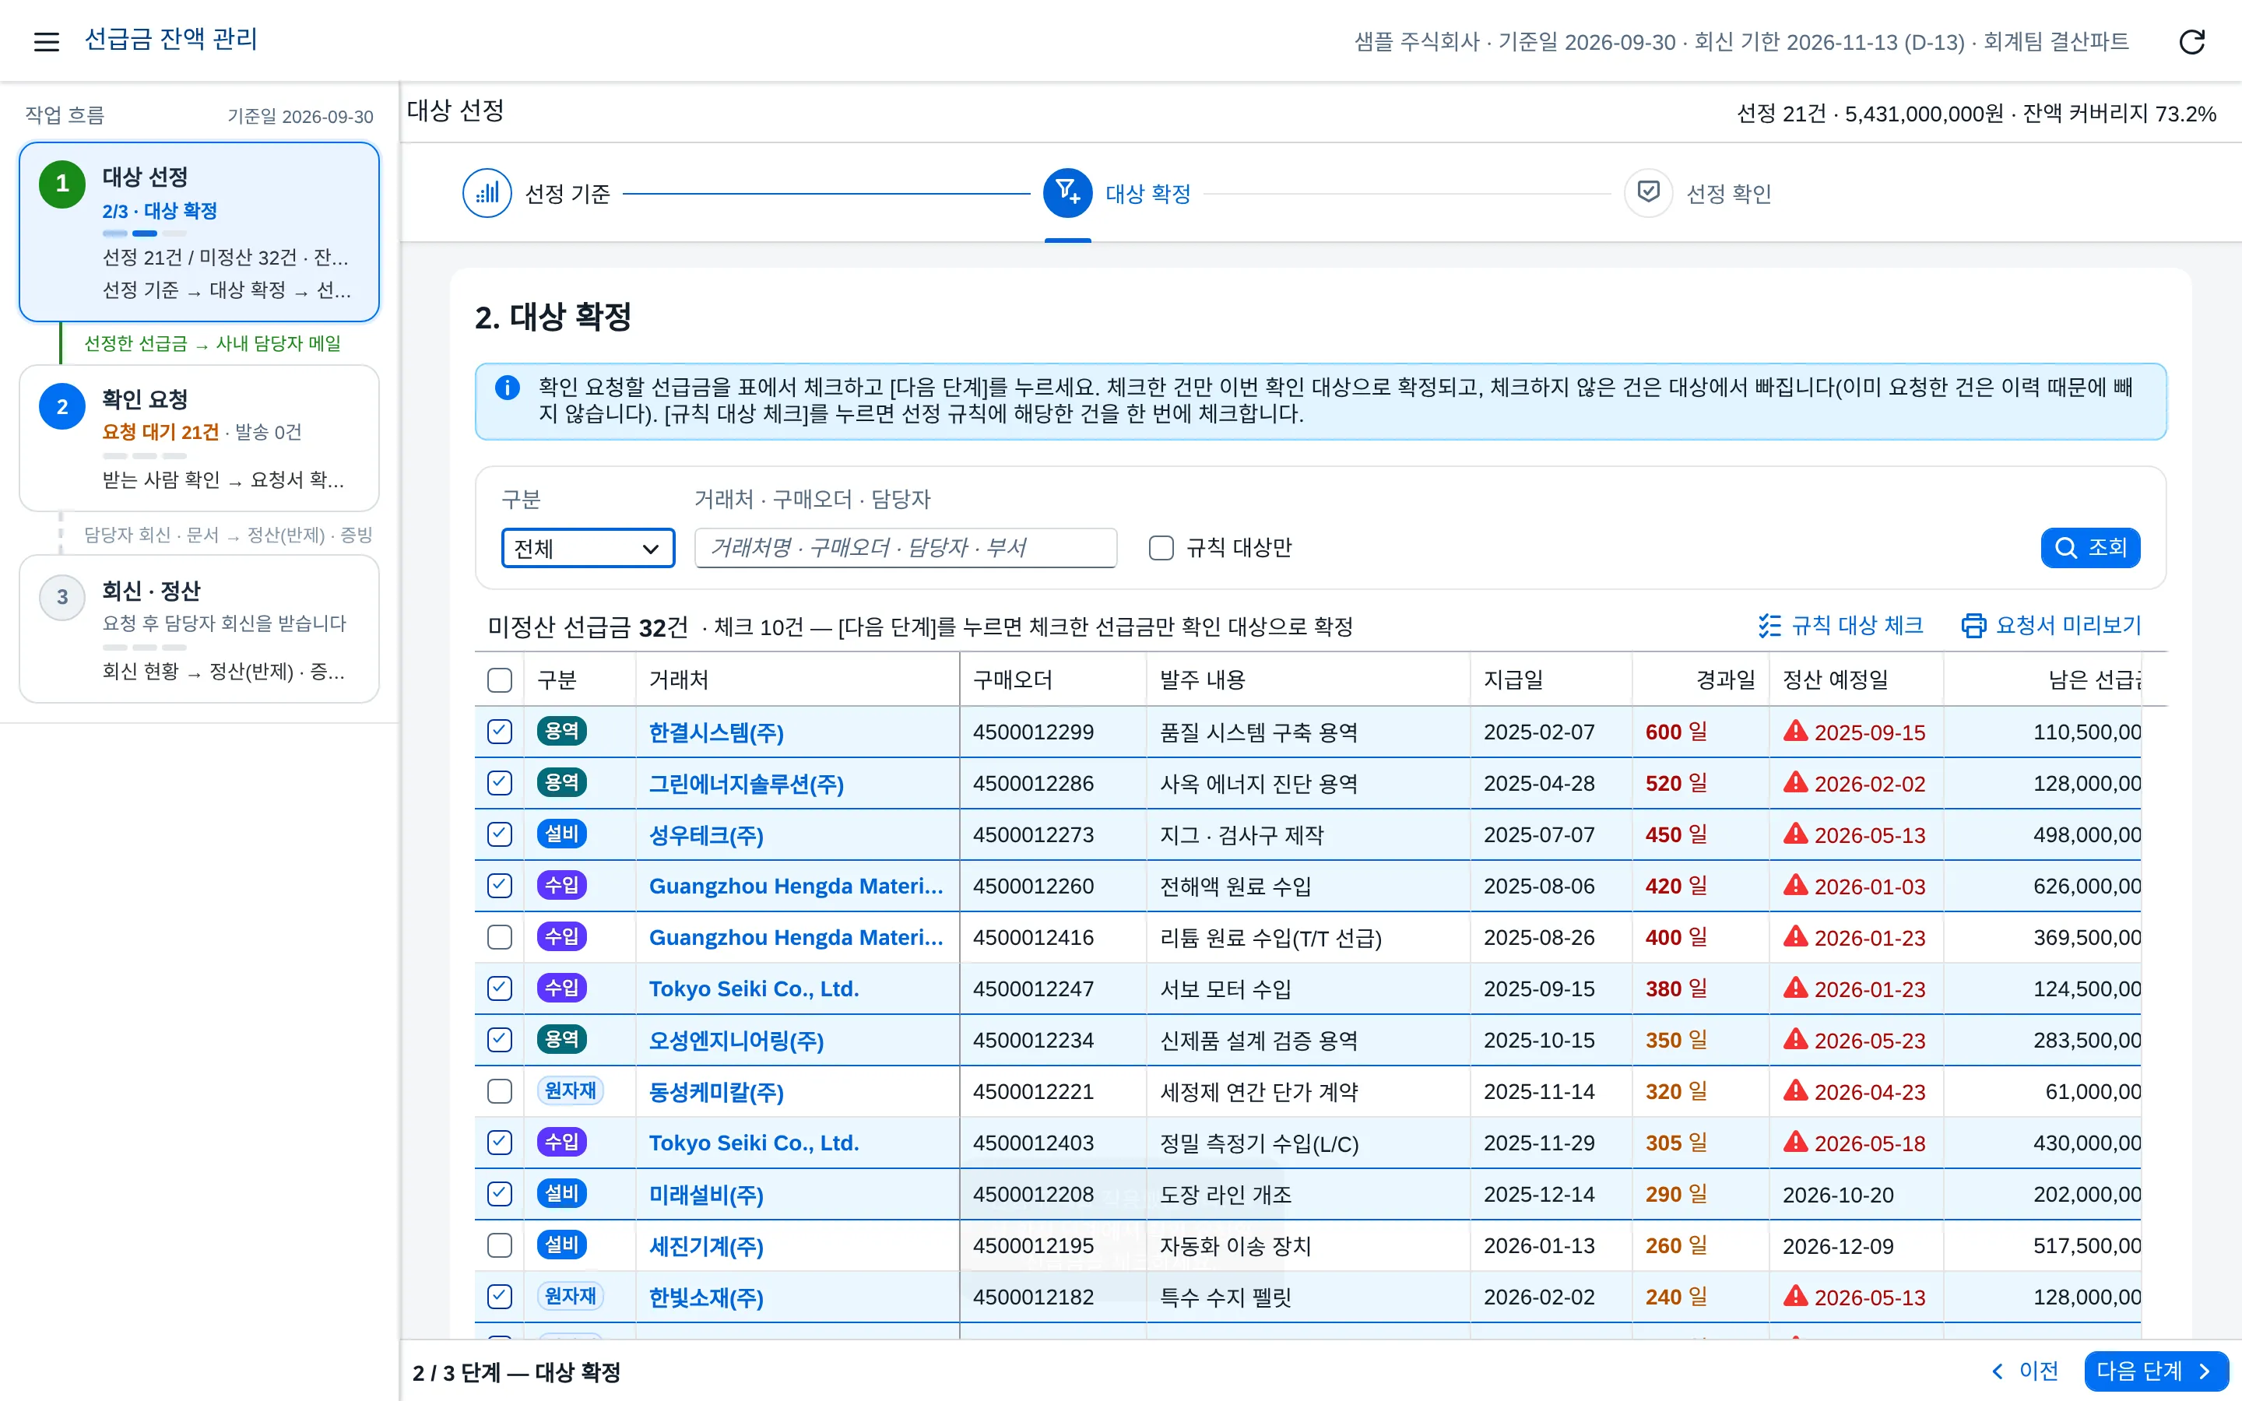Click the 요청서 미리보기 link label

2068,626
